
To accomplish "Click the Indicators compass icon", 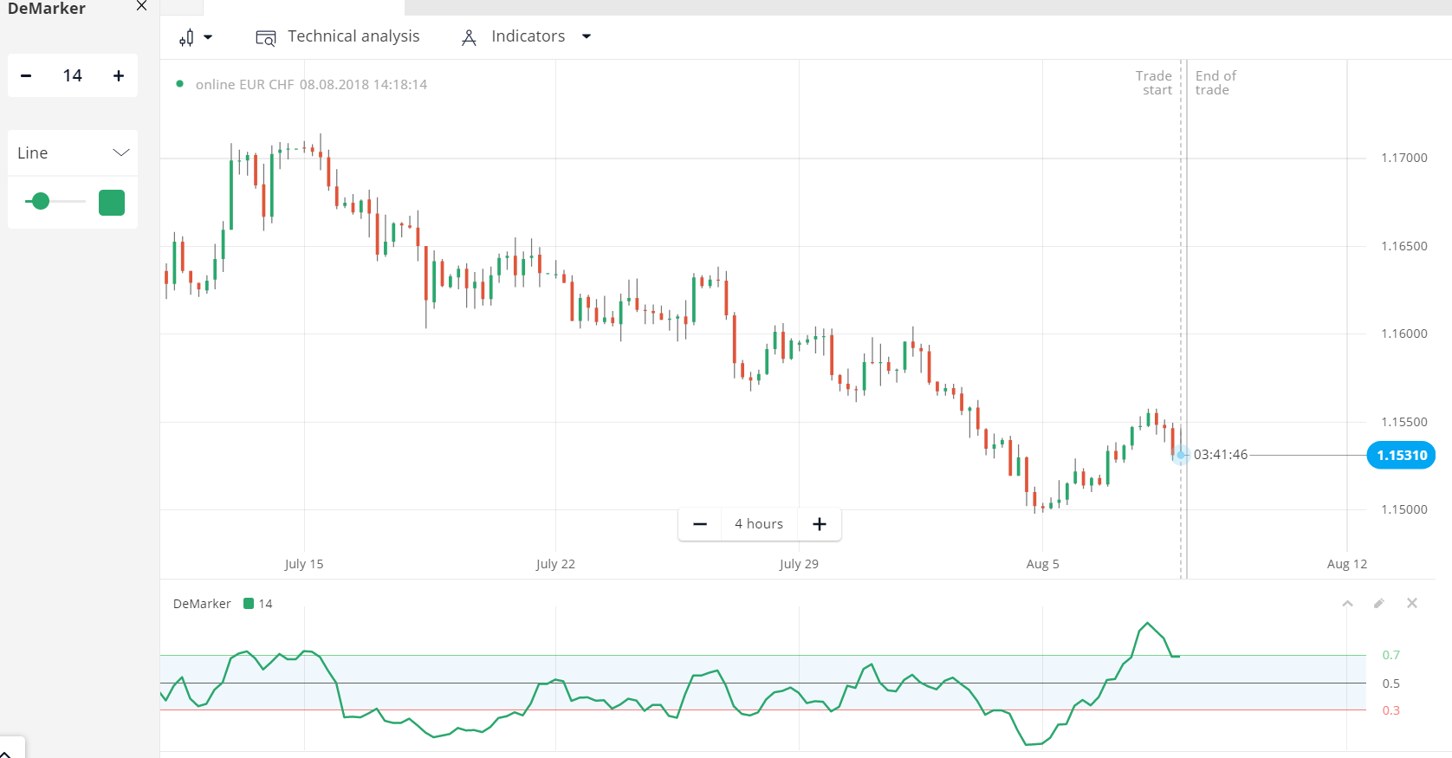I will click(x=469, y=37).
